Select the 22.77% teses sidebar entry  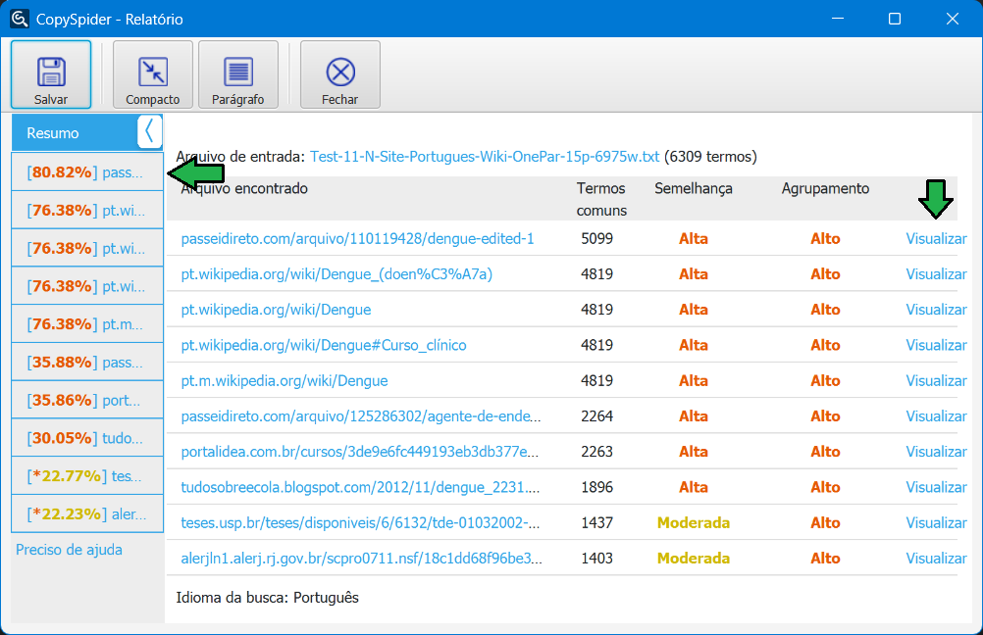(x=86, y=476)
